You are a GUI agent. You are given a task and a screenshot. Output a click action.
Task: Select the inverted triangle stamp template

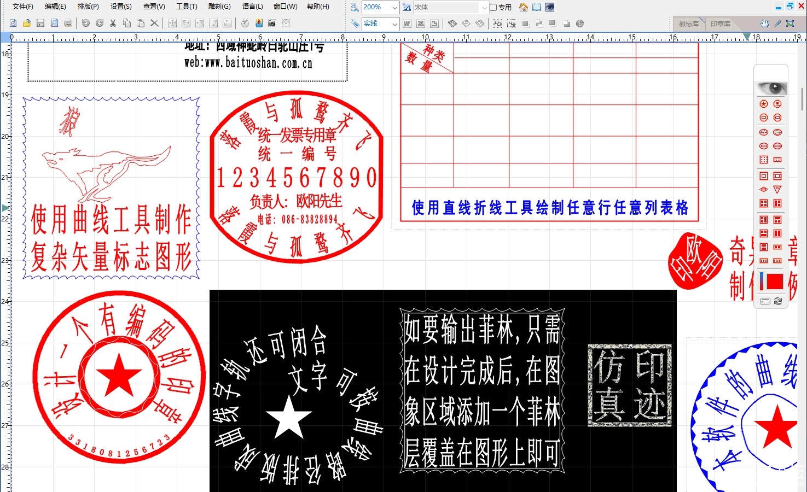(x=777, y=190)
